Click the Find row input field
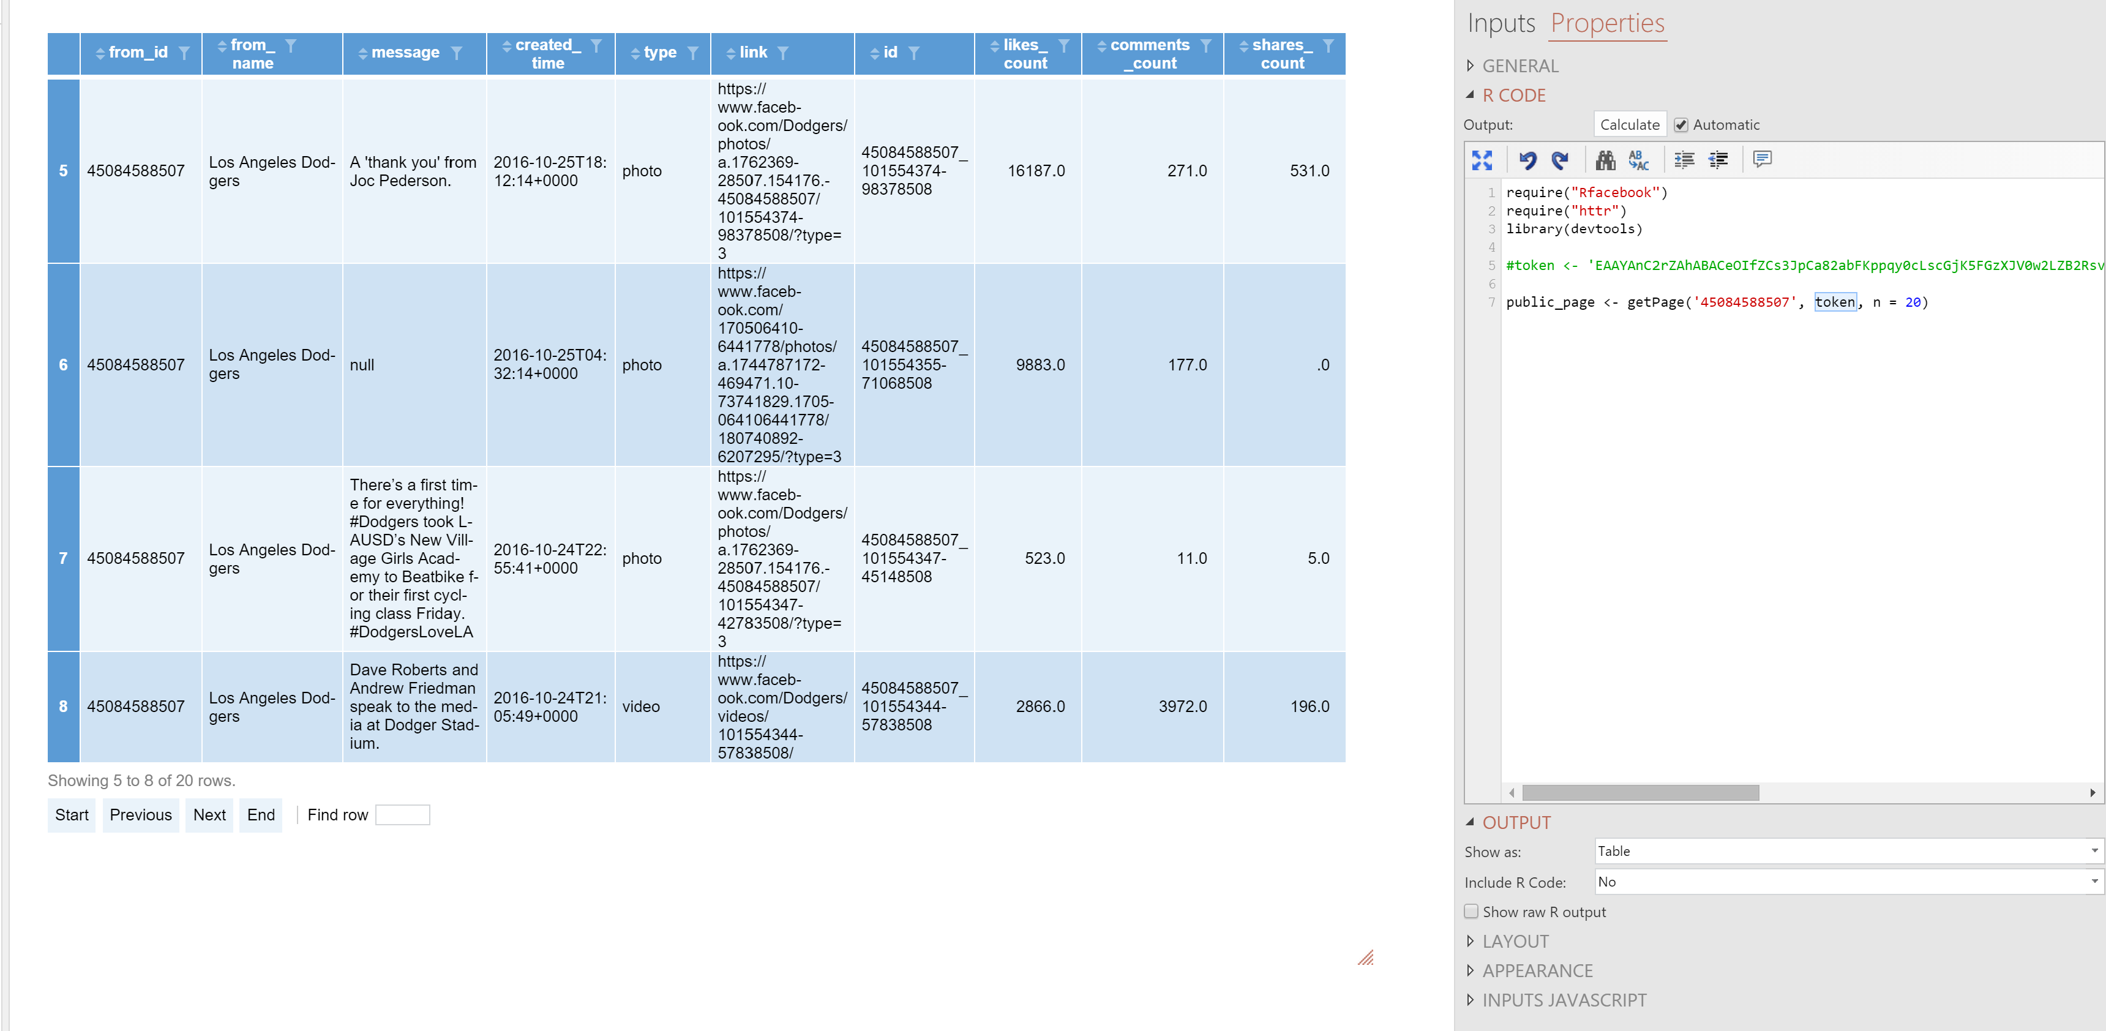Screen dimensions: 2106x1031 402,815
